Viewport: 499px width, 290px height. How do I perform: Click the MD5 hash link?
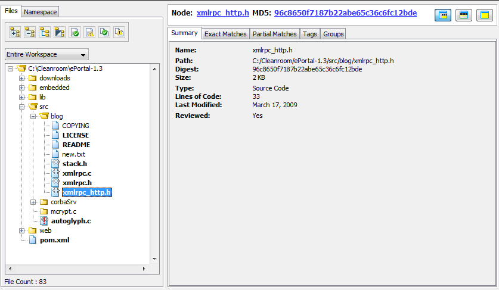pyautogui.click(x=345, y=13)
